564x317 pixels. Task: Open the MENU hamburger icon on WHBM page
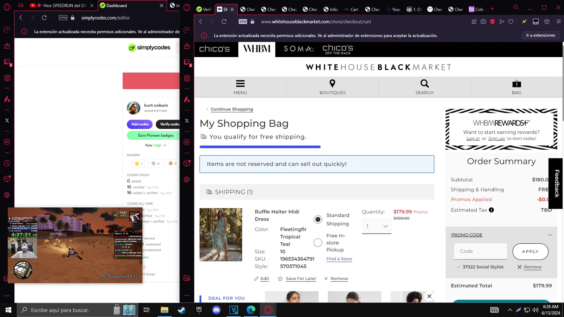[x=240, y=83]
